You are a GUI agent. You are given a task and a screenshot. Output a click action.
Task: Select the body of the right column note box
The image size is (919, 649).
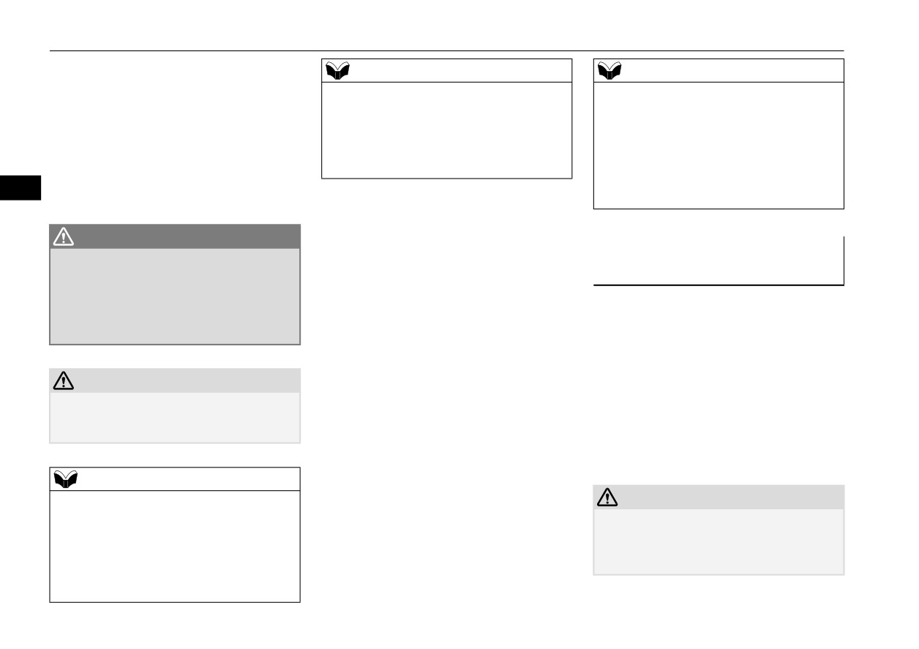[719, 145]
